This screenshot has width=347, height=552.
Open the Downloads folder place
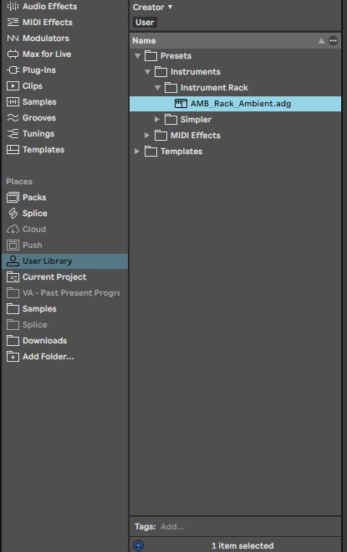point(44,340)
